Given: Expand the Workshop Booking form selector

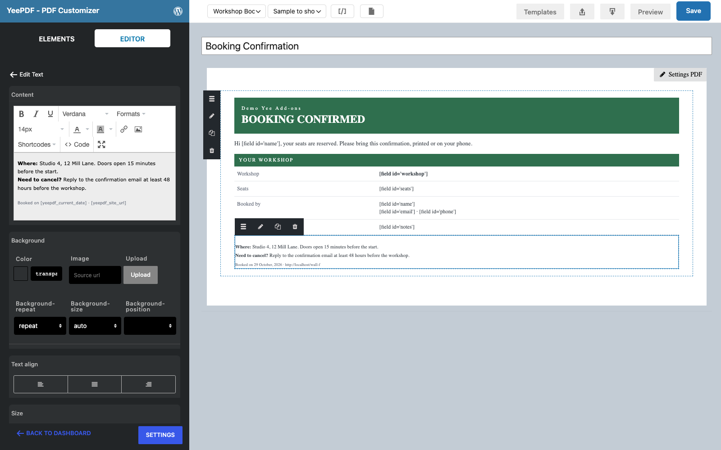Looking at the screenshot, I should click(x=237, y=11).
